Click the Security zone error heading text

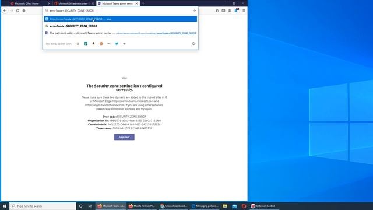click(x=124, y=87)
